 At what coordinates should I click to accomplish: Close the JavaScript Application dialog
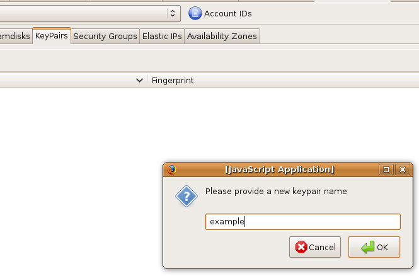tap(403, 170)
